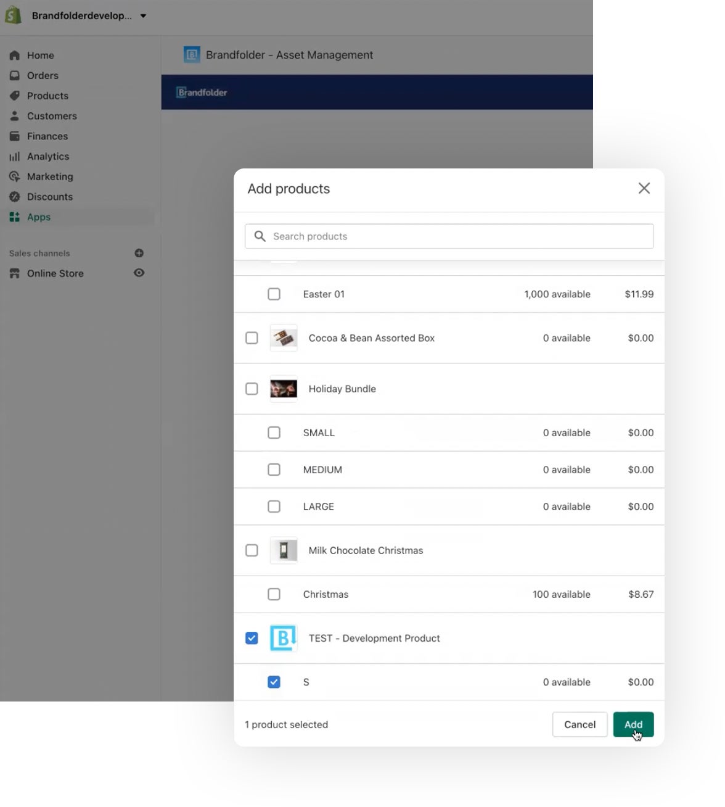The width and height of the screenshot is (725, 807).
Task: Click the $8.67 price
Action: coord(641,594)
